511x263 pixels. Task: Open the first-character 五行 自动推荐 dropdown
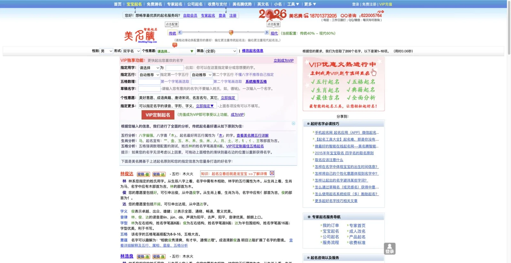pos(149,75)
